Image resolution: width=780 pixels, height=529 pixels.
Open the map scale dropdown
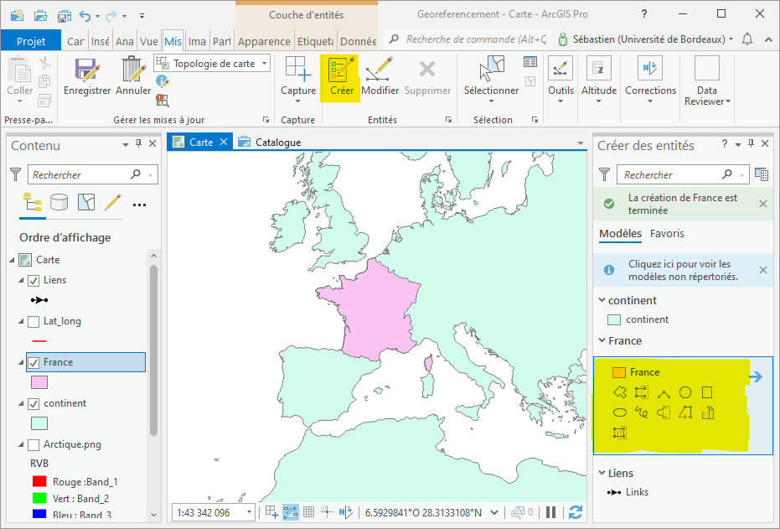click(249, 512)
